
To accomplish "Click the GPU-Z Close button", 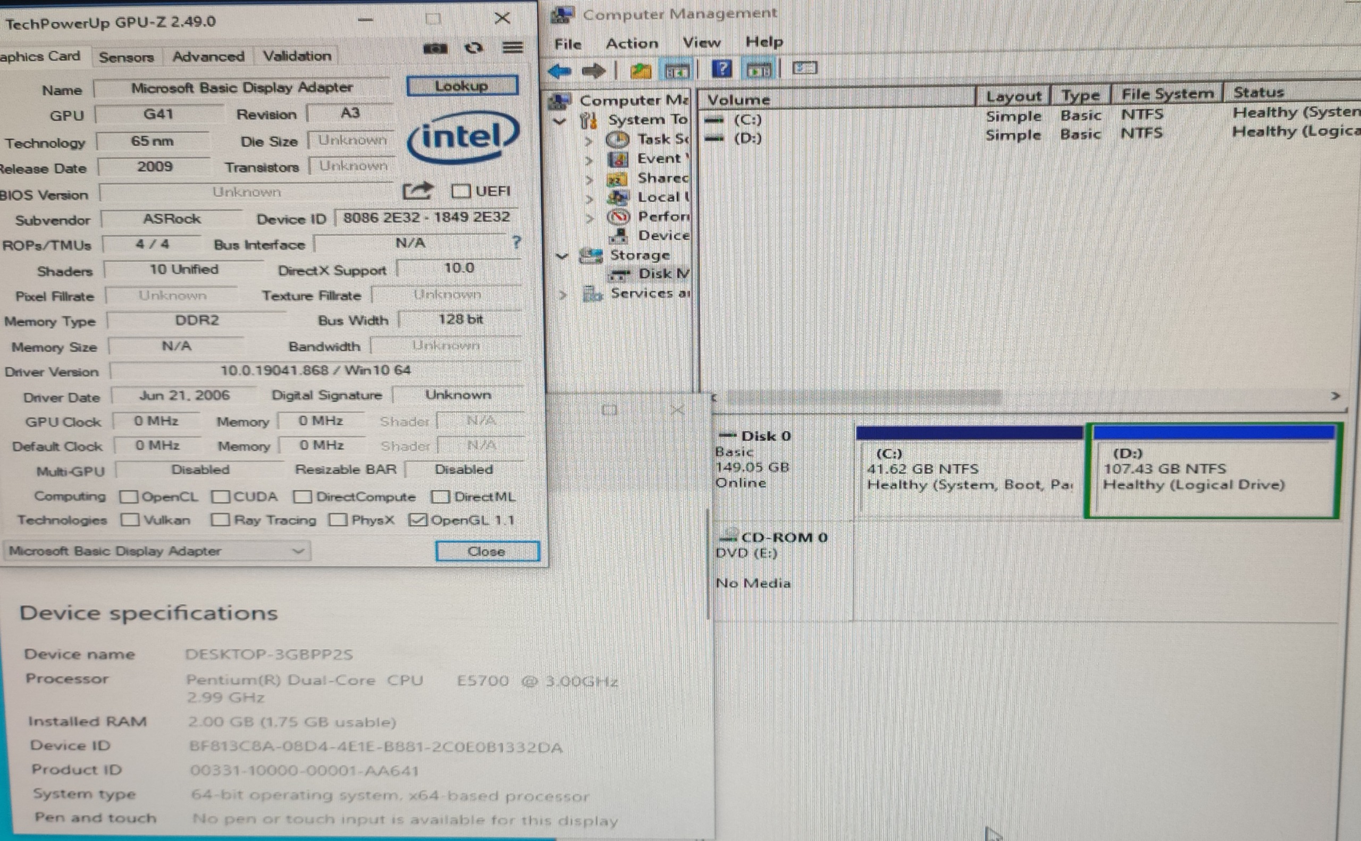I will pyautogui.click(x=486, y=551).
